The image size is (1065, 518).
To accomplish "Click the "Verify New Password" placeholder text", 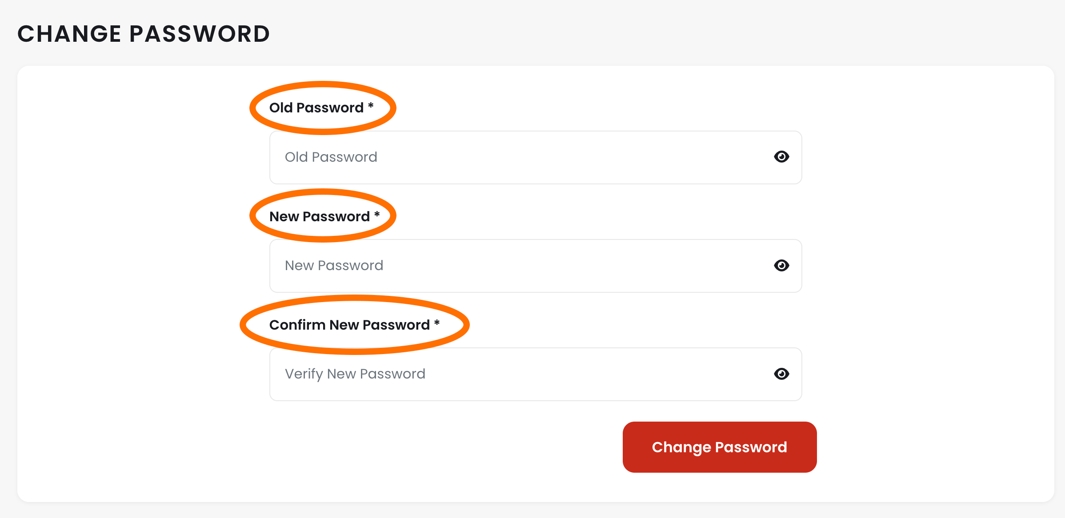I will point(355,374).
